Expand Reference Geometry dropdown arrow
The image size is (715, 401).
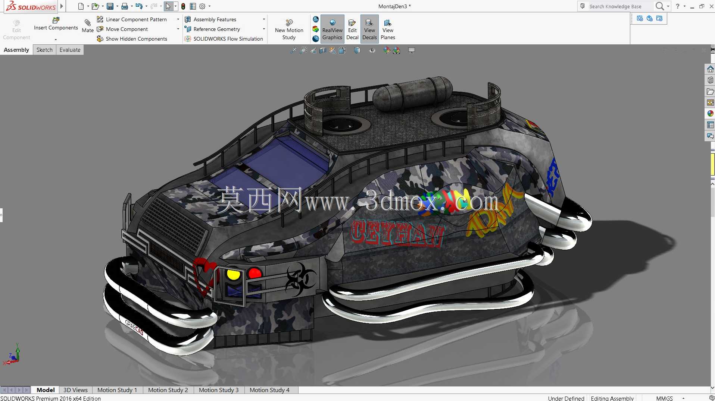264,29
